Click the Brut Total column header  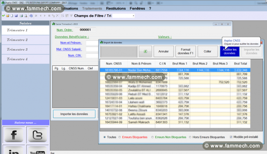(x=240, y=64)
